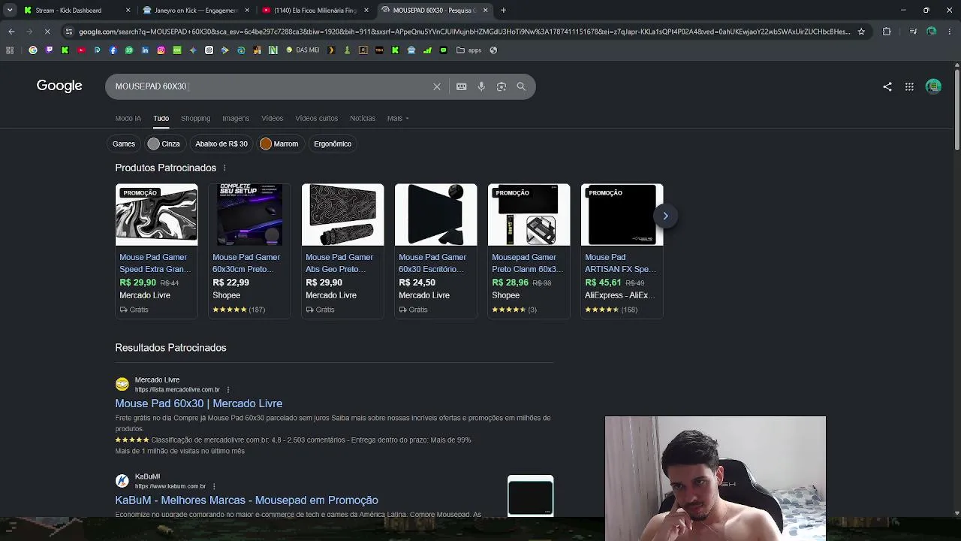Screen dimensions: 961x541
Task: View site information icon in address bar
Action: [x=69, y=32]
